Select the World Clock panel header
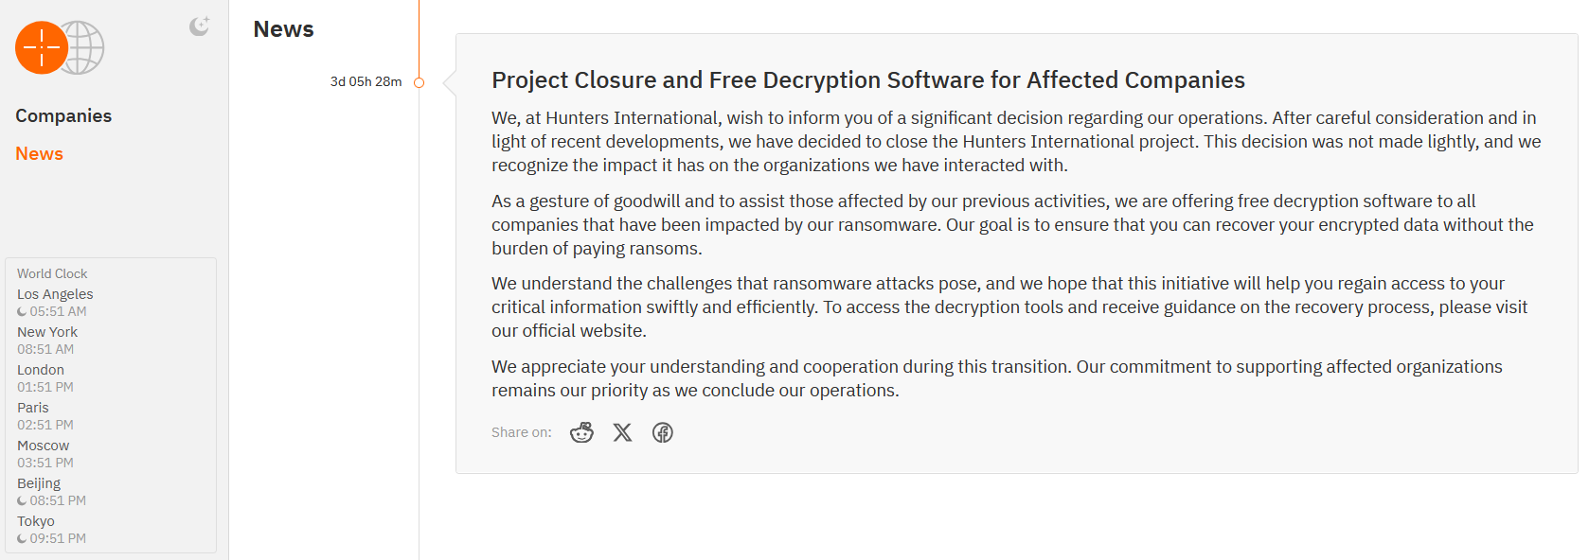The image size is (1589, 560). click(52, 273)
